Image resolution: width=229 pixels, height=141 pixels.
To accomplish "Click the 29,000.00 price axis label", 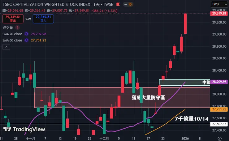I will (x=219, y=34).
